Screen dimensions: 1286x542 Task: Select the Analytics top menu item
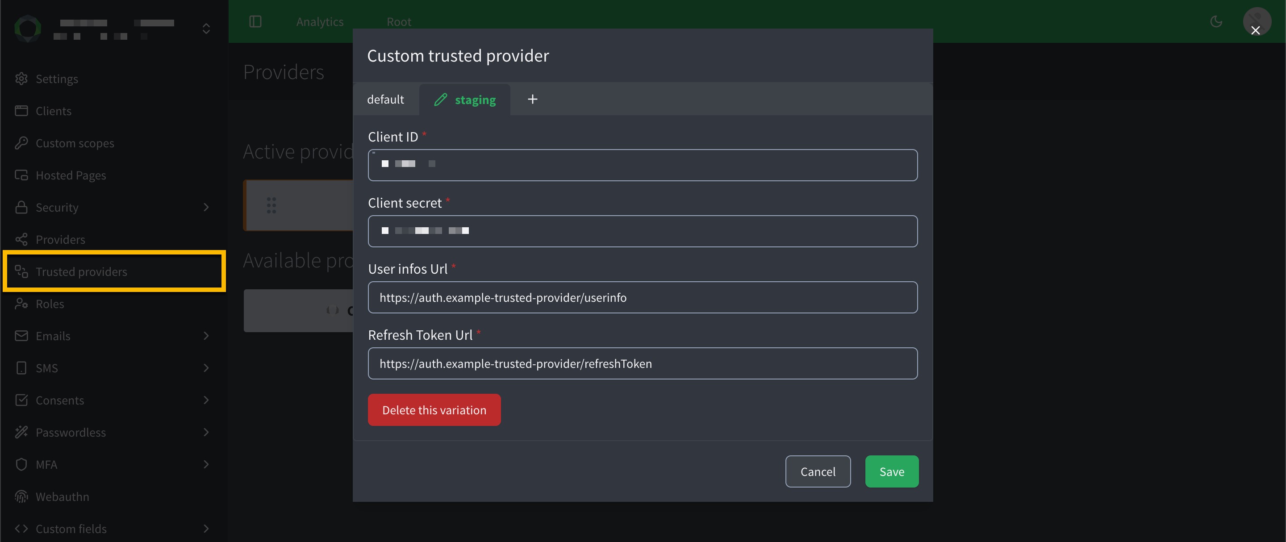click(x=320, y=21)
